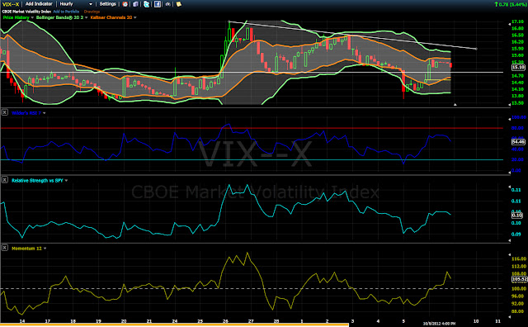The image size is (528, 327).
Task: Expand Keltner Channels 20 options
Action: (x=135, y=17)
